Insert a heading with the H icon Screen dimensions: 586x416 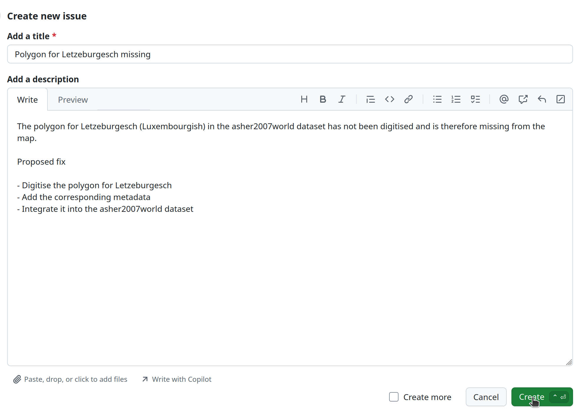point(304,99)
